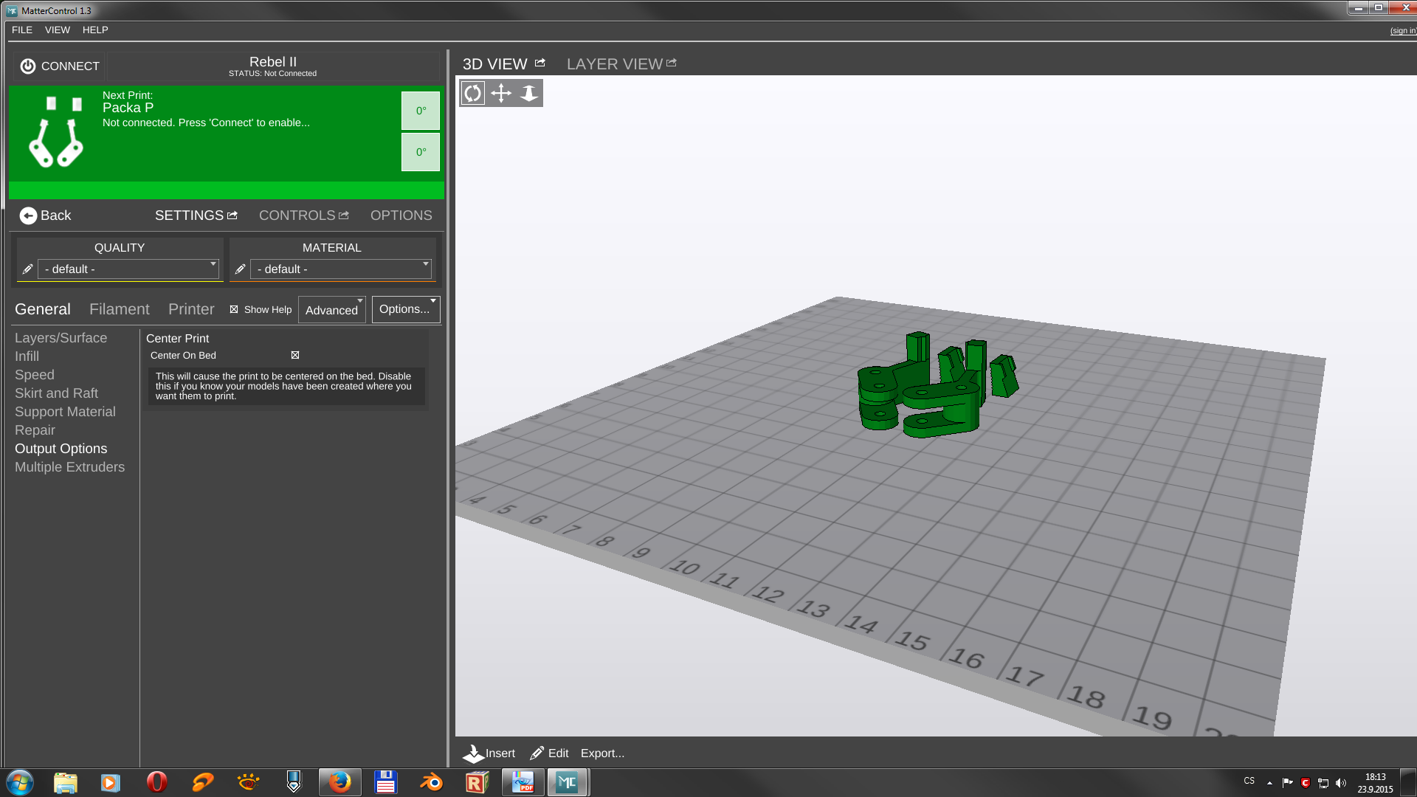Click the Back arrow icon
The height and width of the screenshot is (797, 1417).
tap(28, 215)
